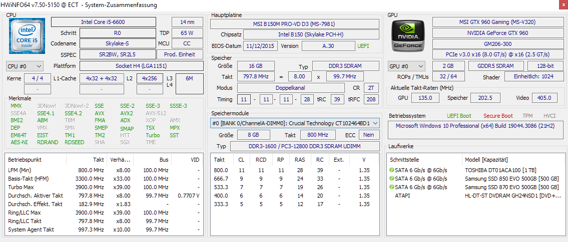Click the Betriebspunkt column header
The height and width of the screenshot is (242, 568).
36,159
